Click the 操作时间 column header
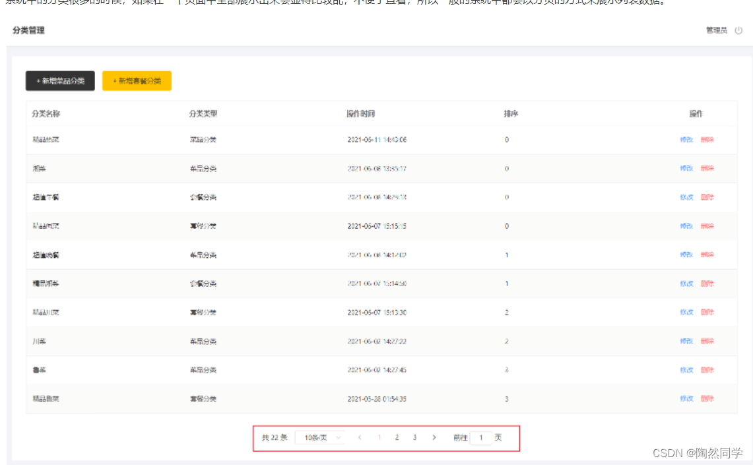 point(360,113)
